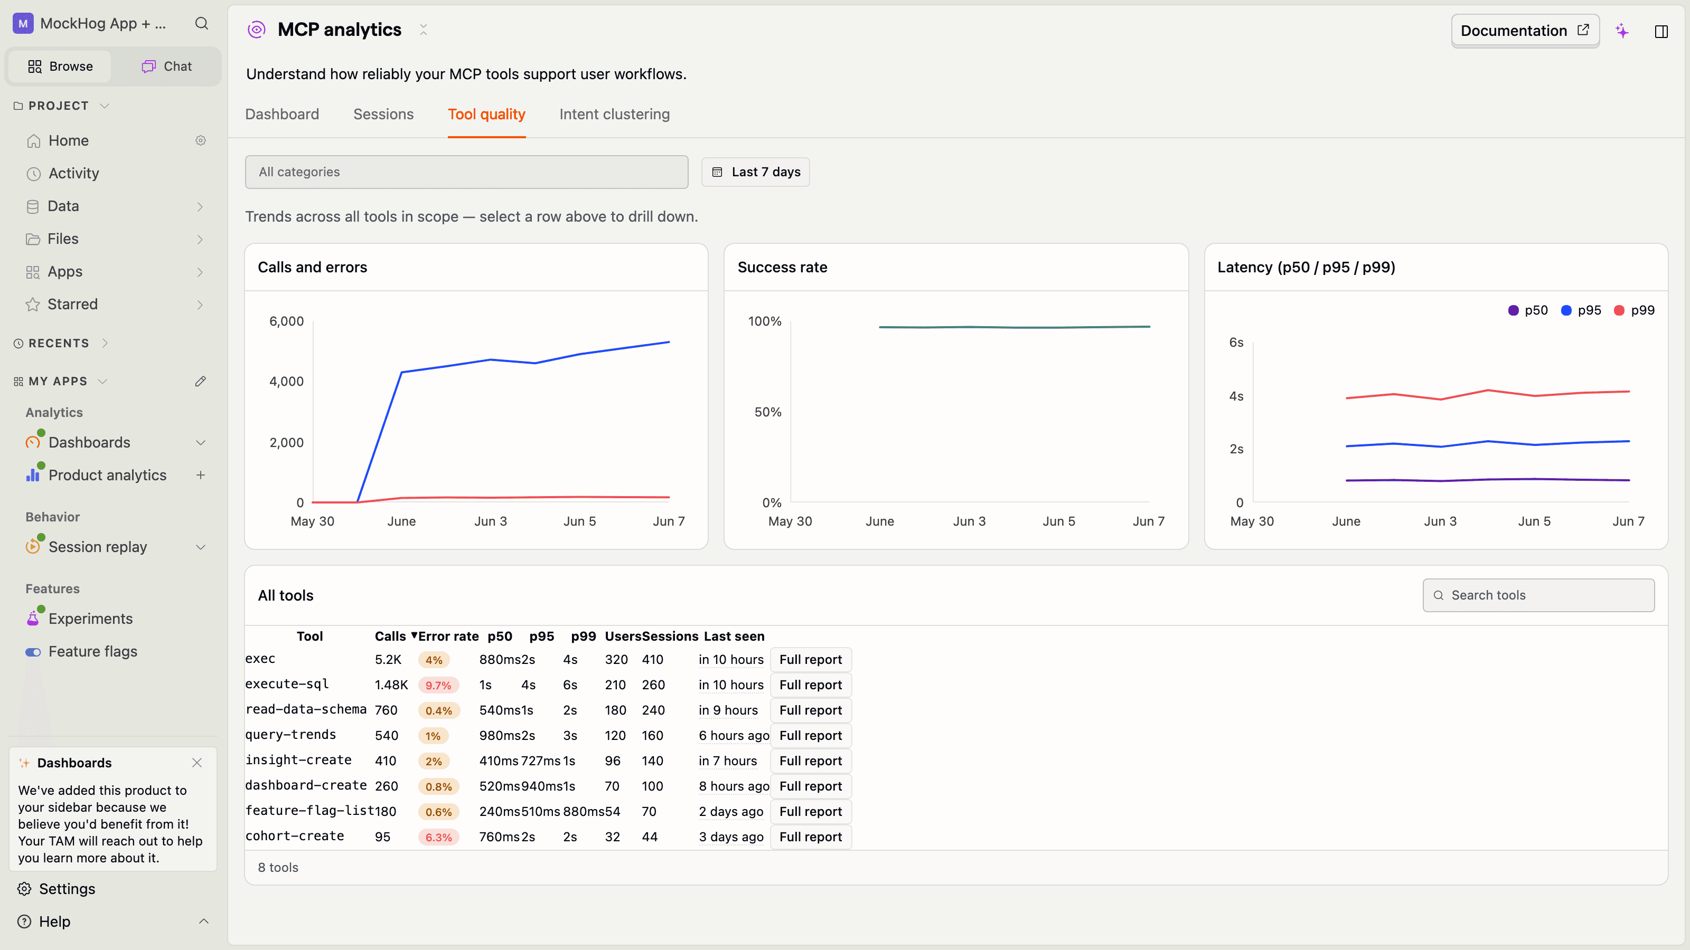This screenshot has height=950, width=1690.
Task: Open the Intent clustering tab
Action: tap(614, 114)
